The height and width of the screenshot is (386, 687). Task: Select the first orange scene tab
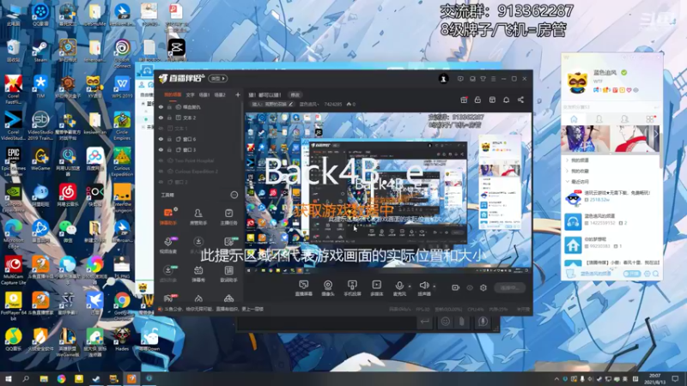point(173,95)
